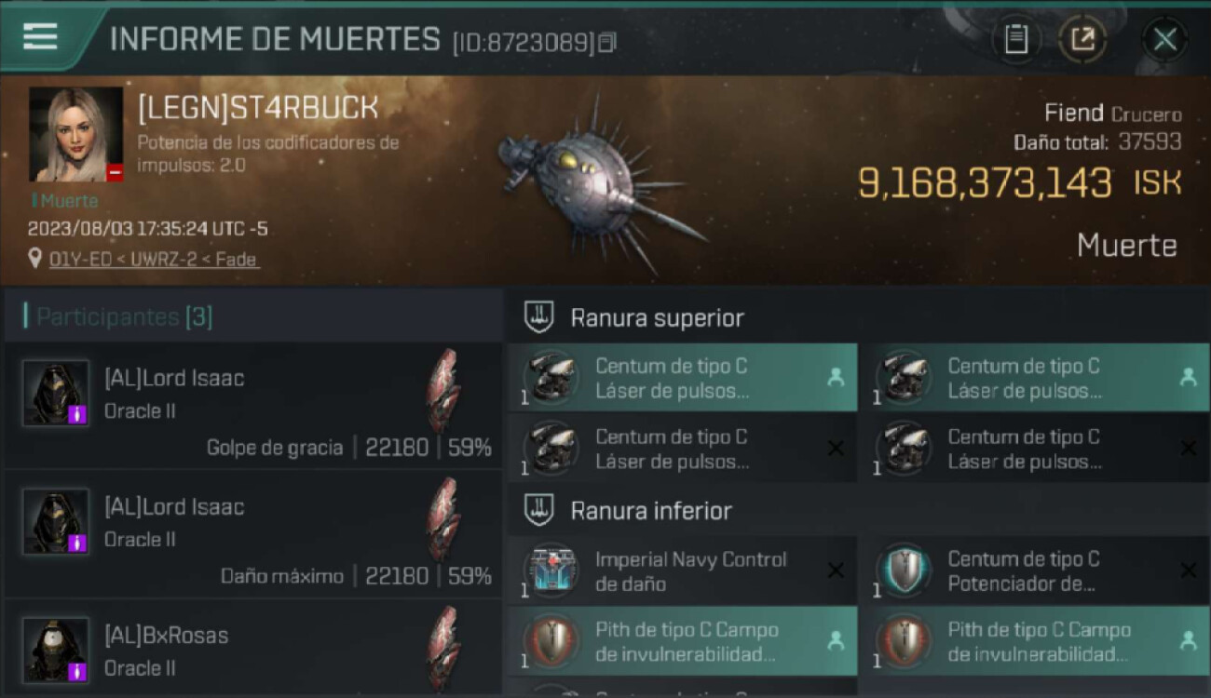
Task: Close the Informe de Muertes window
Action: 1164,39
